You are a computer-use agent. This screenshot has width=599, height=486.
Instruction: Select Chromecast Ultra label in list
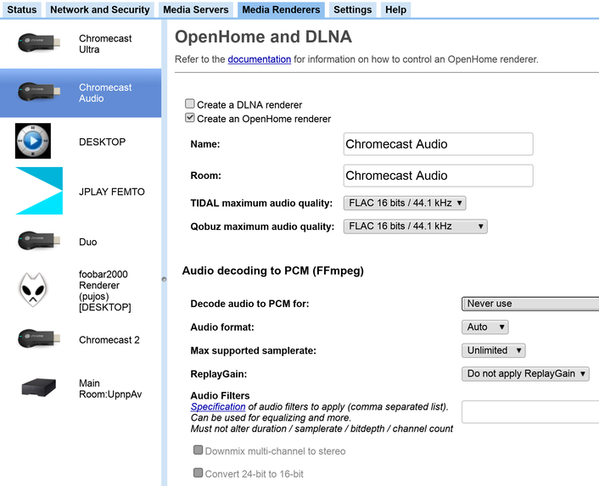point(105,44)
